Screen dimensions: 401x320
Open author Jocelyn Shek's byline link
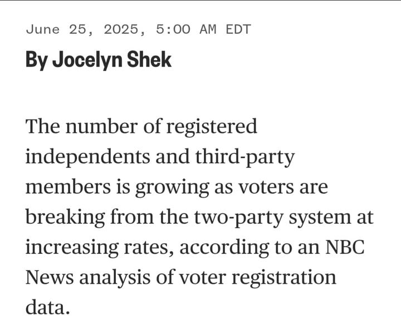[x=112, y=59]
